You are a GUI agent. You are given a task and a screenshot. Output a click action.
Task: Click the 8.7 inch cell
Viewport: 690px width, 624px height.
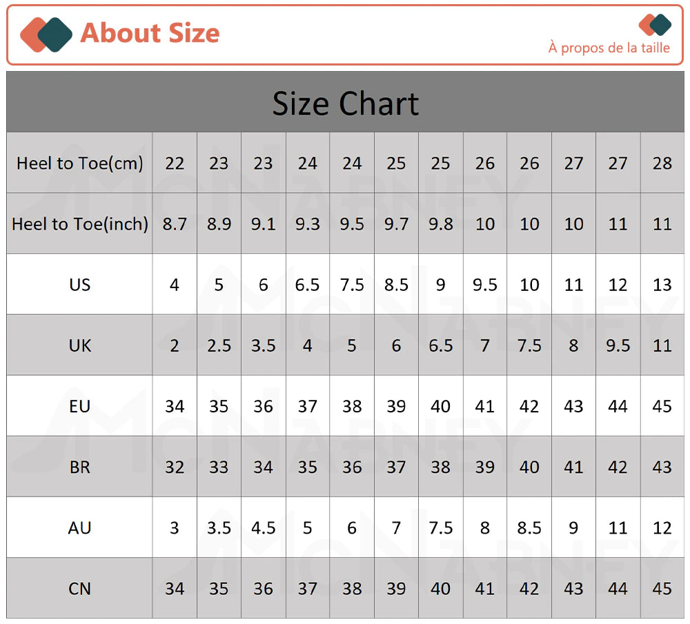point(175,224)
